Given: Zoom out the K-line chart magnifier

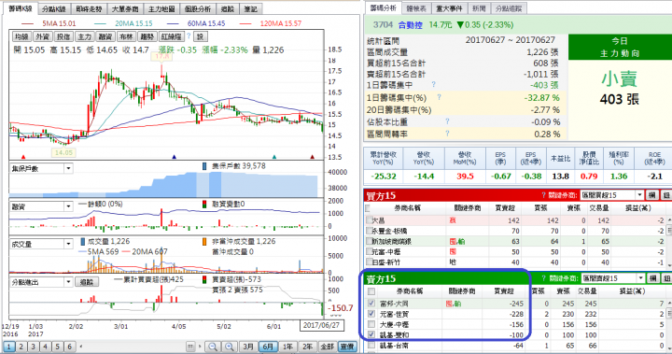Looking at the screenshot, I should [x=213, y=347].
